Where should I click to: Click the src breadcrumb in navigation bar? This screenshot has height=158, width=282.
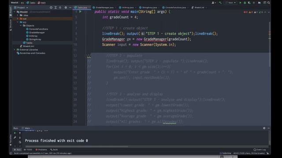(22, 3)
